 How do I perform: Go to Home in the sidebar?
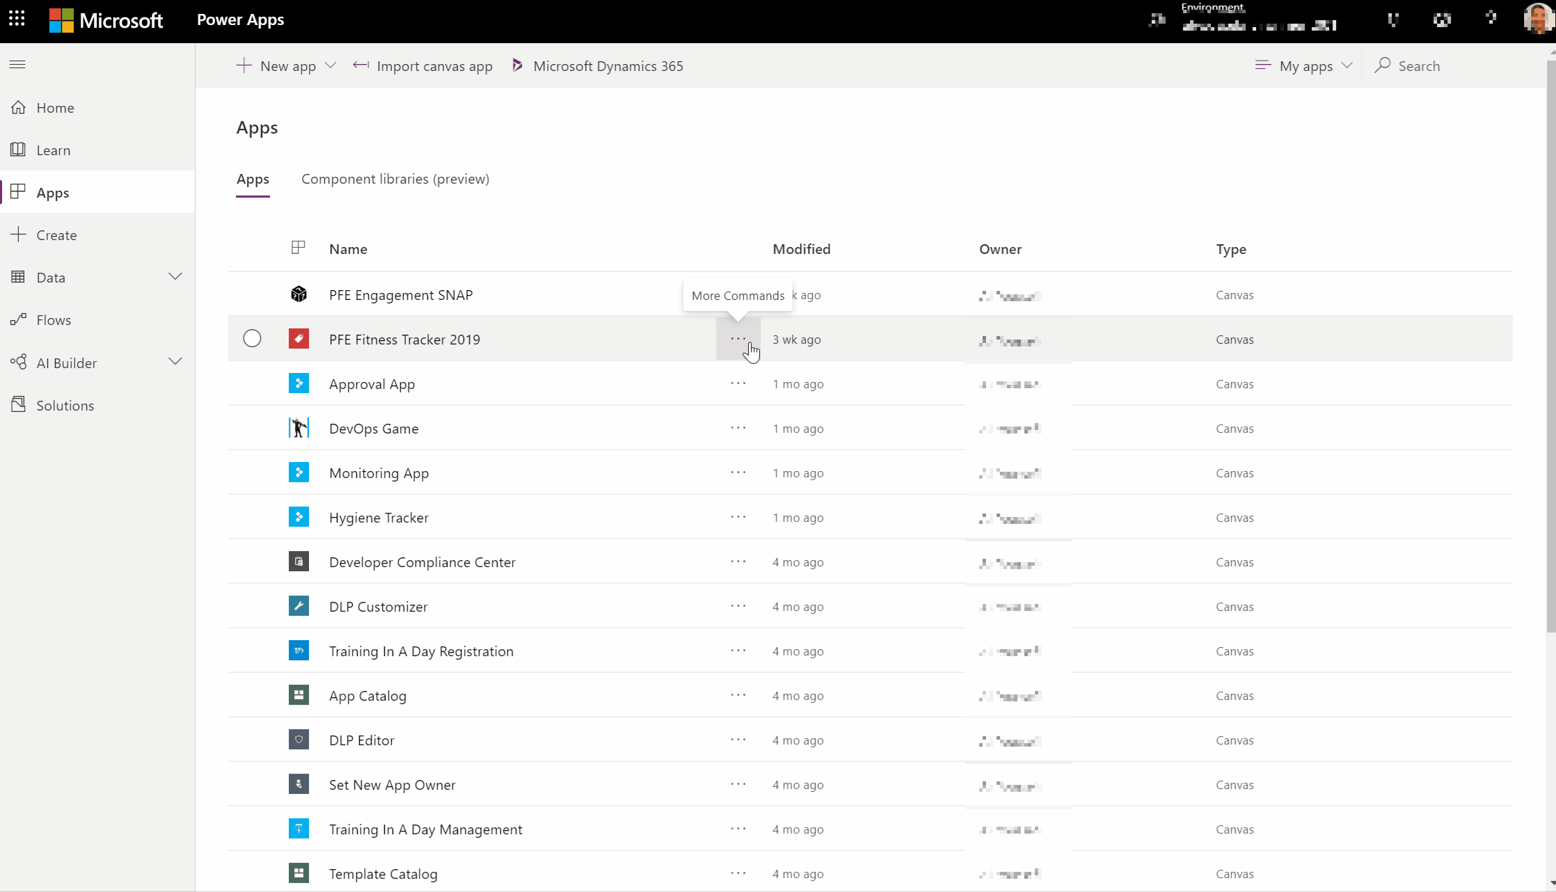click(55, 108)
